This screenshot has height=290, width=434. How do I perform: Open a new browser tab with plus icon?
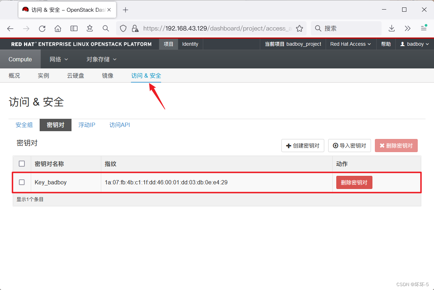click(x=125, y=10)
